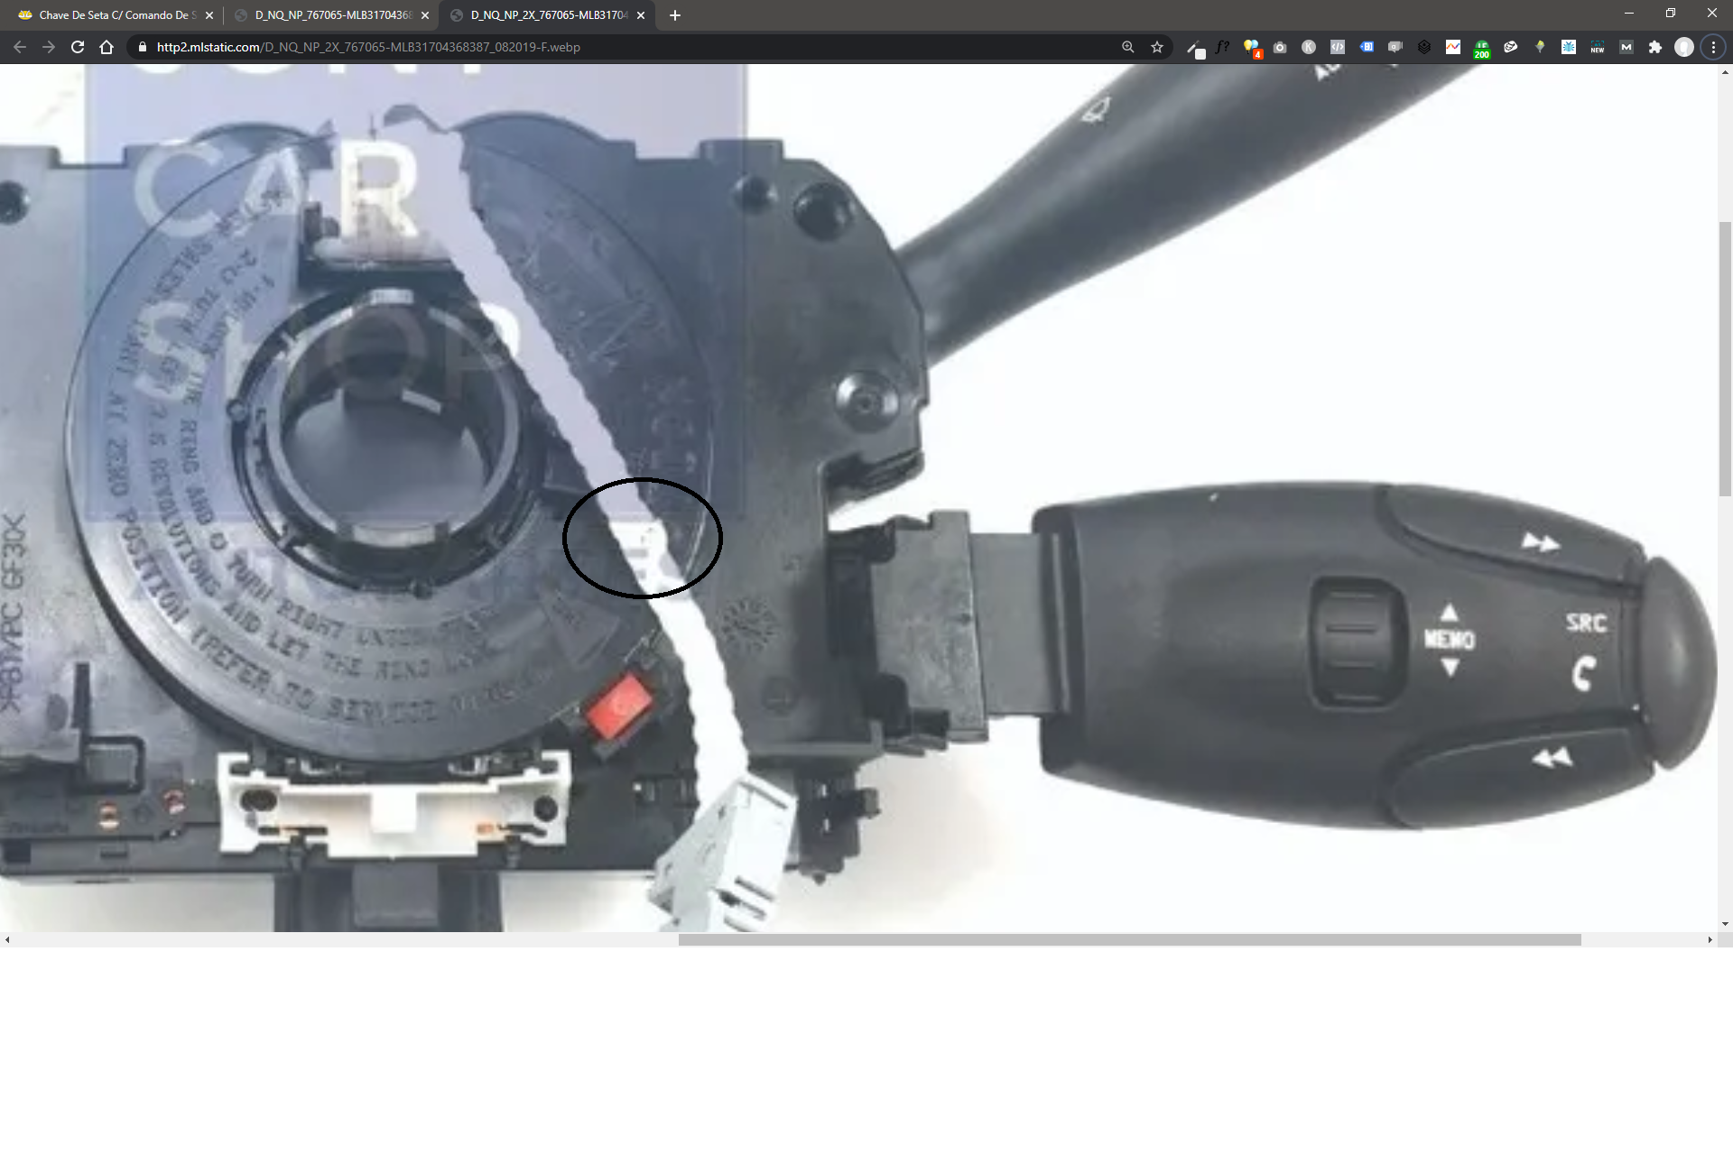This screenshot has width=1733, height=1155.
Task: Click the vertical scrollbar thumb
Action: [x=1725, y=358]
